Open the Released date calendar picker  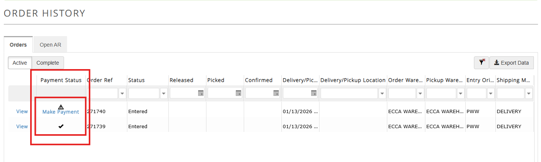[x=201, y=93]
